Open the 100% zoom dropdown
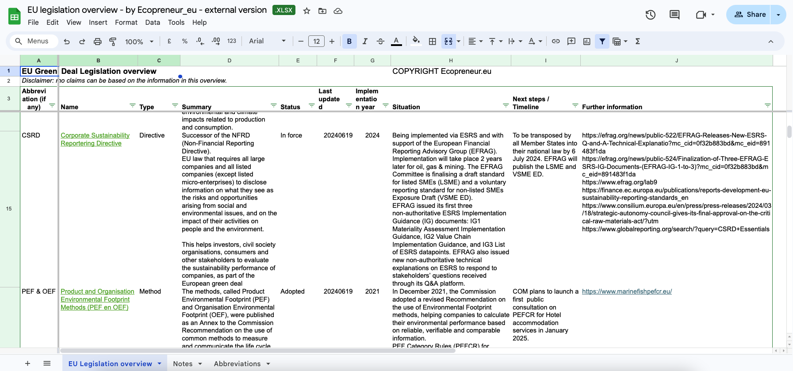The width and height of the screenshot is (793, 371). point(139,42)
